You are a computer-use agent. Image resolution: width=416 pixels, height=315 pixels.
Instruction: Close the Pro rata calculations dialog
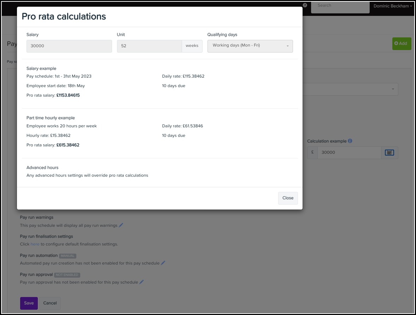click(288, 198)
